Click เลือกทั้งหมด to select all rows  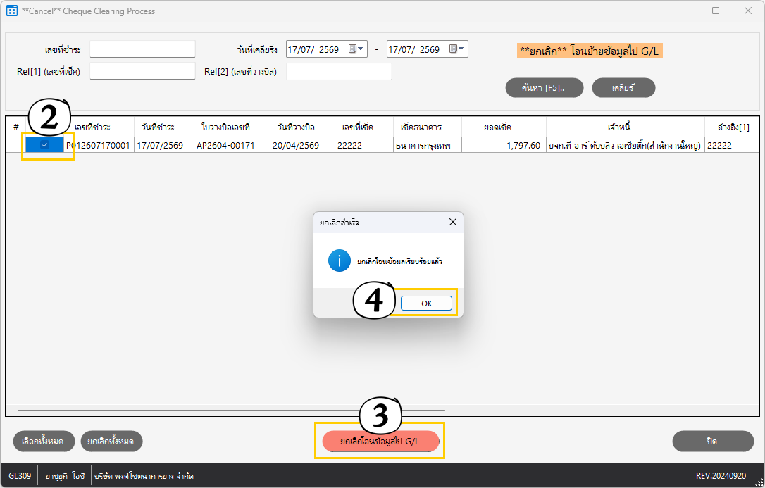[x=44, y=442]
